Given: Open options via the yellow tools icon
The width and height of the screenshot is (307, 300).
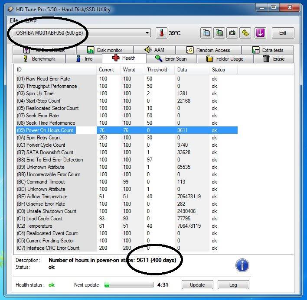Looking at the screenshot, I should tap(245, 33).
